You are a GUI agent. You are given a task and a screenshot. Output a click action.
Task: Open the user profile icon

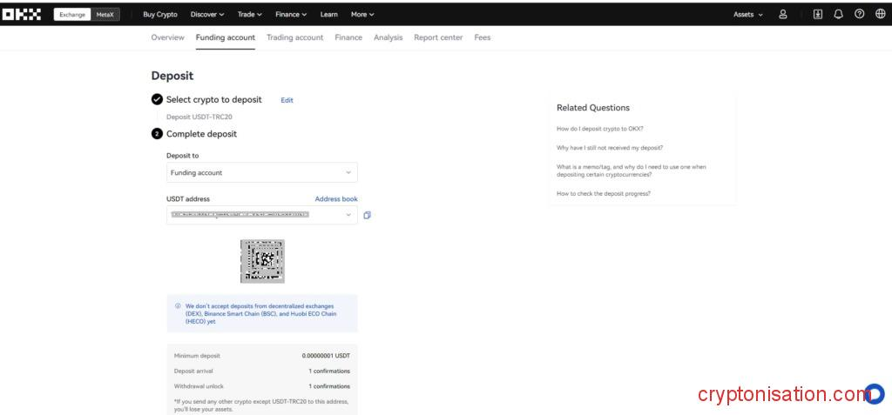point(783,14)
